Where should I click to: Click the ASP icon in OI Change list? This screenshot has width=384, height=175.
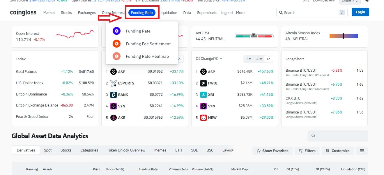203,72
